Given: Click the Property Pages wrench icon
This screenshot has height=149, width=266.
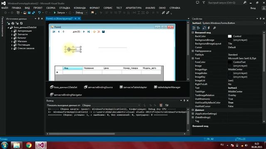Looking at the screenshot, I should pyautogui.click(x=214, y=28).
